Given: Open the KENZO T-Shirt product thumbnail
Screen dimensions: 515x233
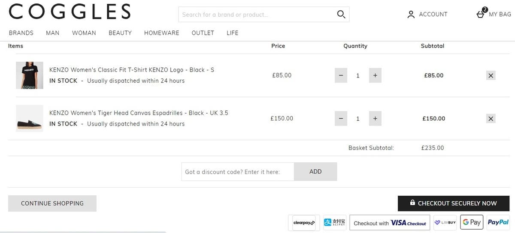Looking at the screenshot, I should point(30,75).
